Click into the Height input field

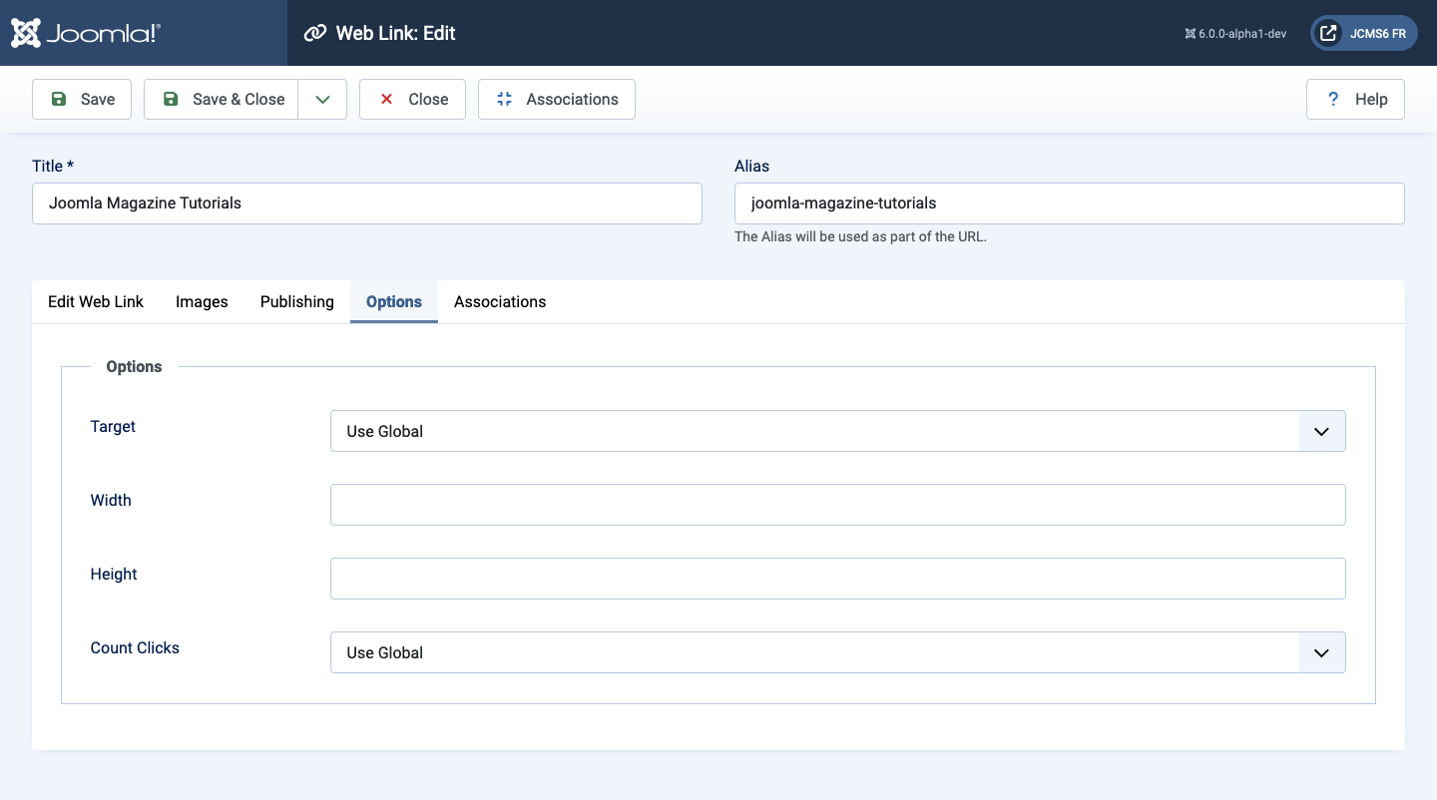tap(837, 579)
